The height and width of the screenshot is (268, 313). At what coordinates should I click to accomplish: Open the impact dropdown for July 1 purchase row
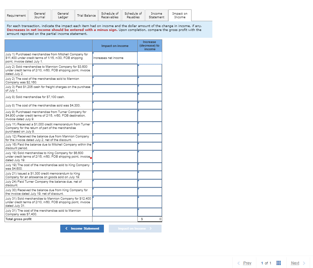click(x=115, y=58)
